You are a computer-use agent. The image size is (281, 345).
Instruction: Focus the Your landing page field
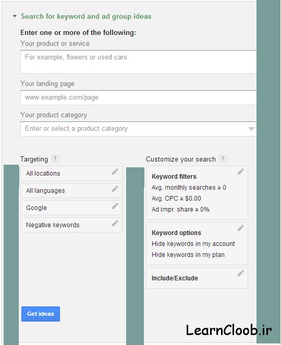point(138,97)
